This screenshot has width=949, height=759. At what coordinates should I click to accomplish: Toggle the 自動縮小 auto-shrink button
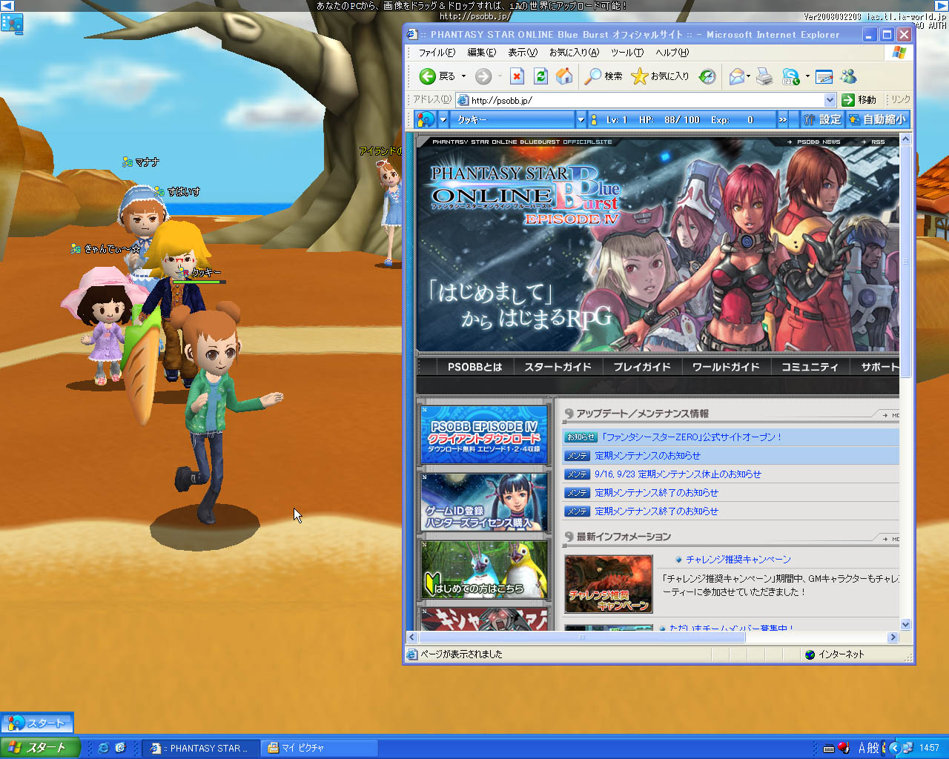(877, 119)
